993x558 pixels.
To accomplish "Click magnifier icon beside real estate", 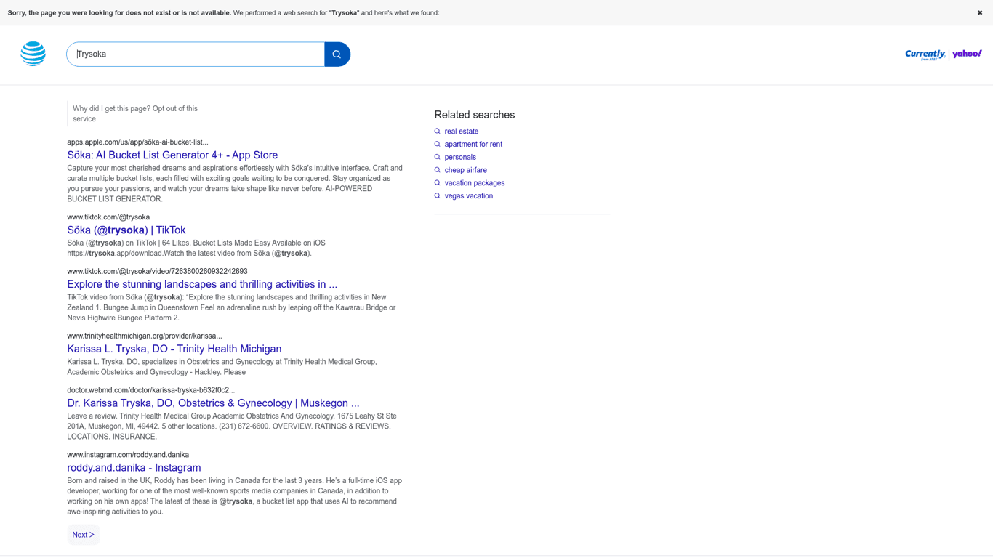I will 437,132.
